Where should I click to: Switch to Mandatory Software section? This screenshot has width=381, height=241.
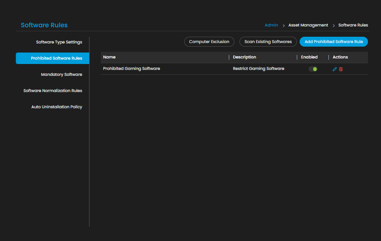[x=62, y=74]
